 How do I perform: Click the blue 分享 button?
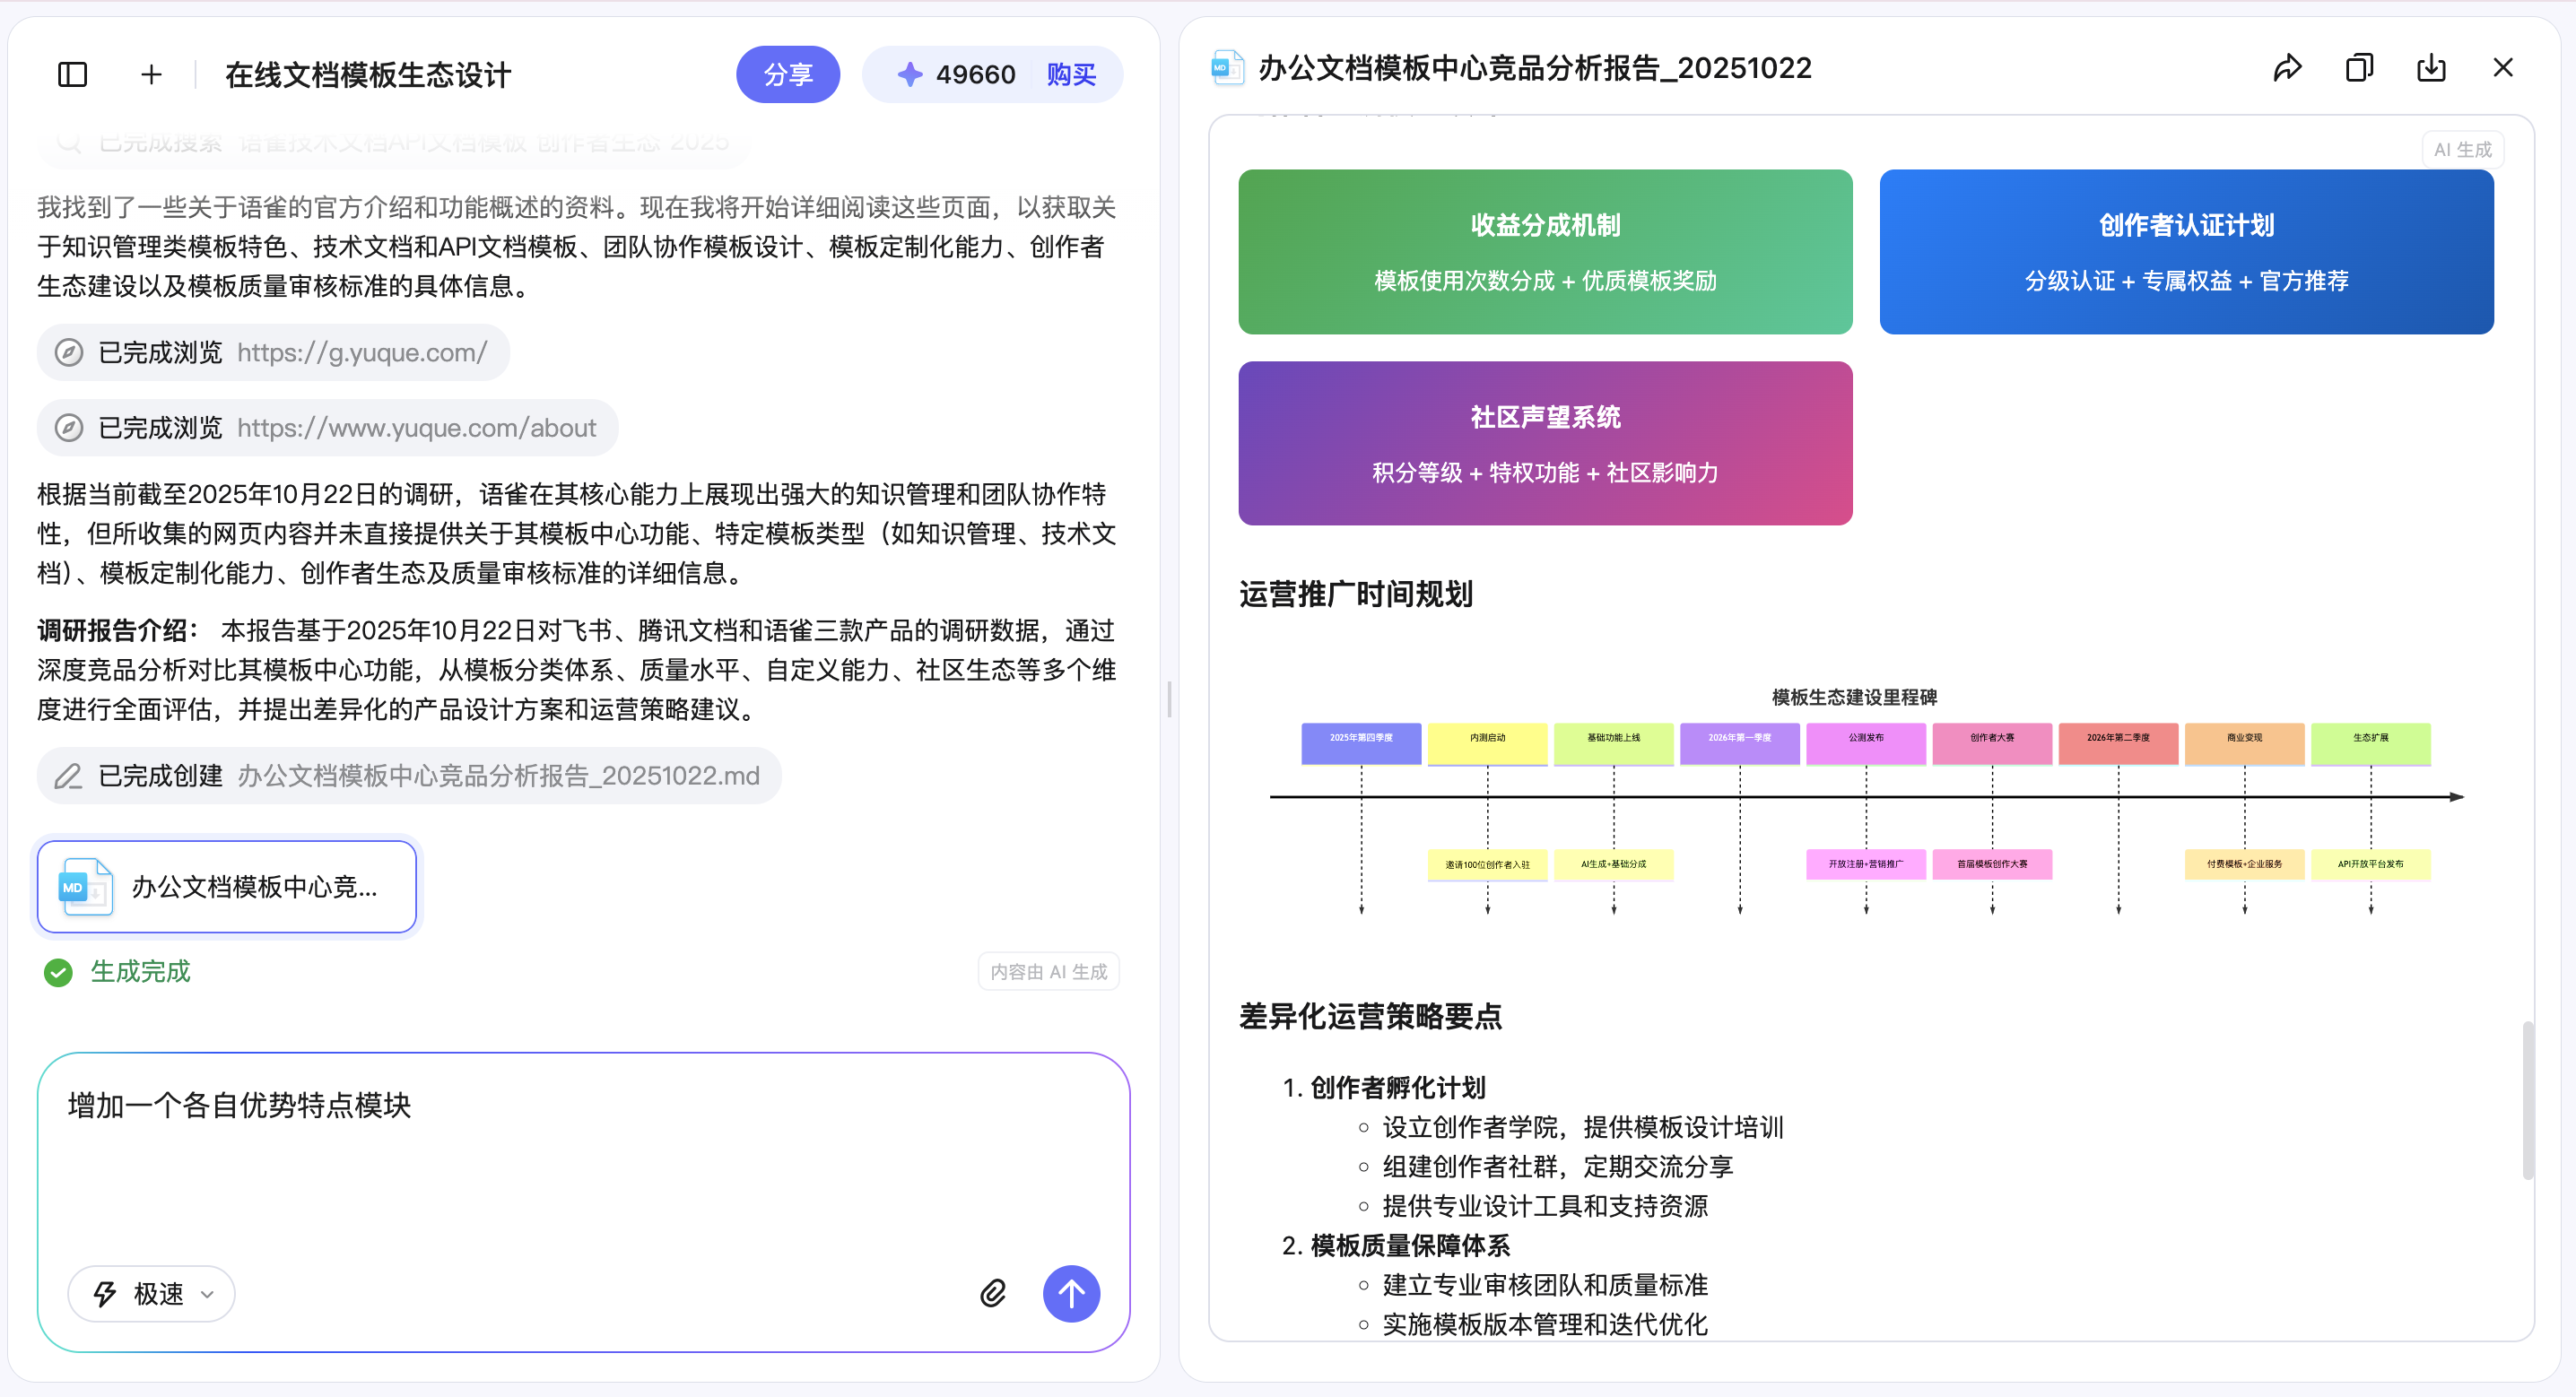(x=788, y=75)
